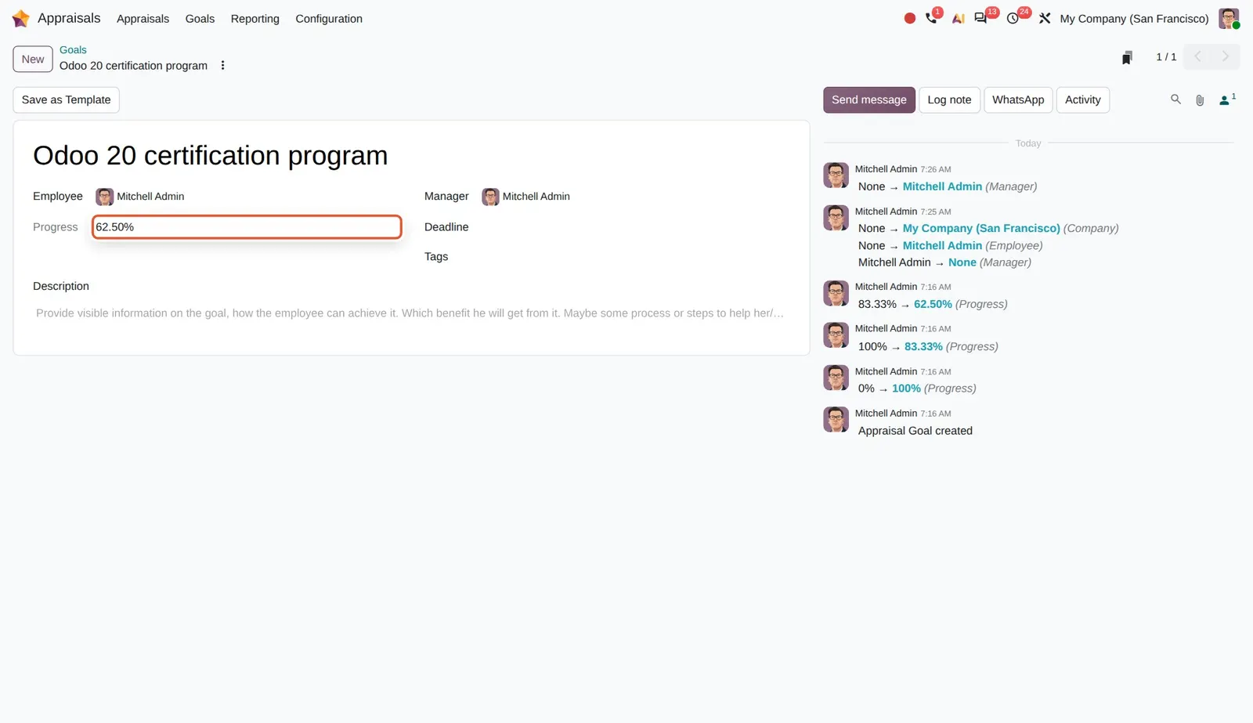
Task: Click the 1 / 1 pager counter
Action: [1166, 56]
